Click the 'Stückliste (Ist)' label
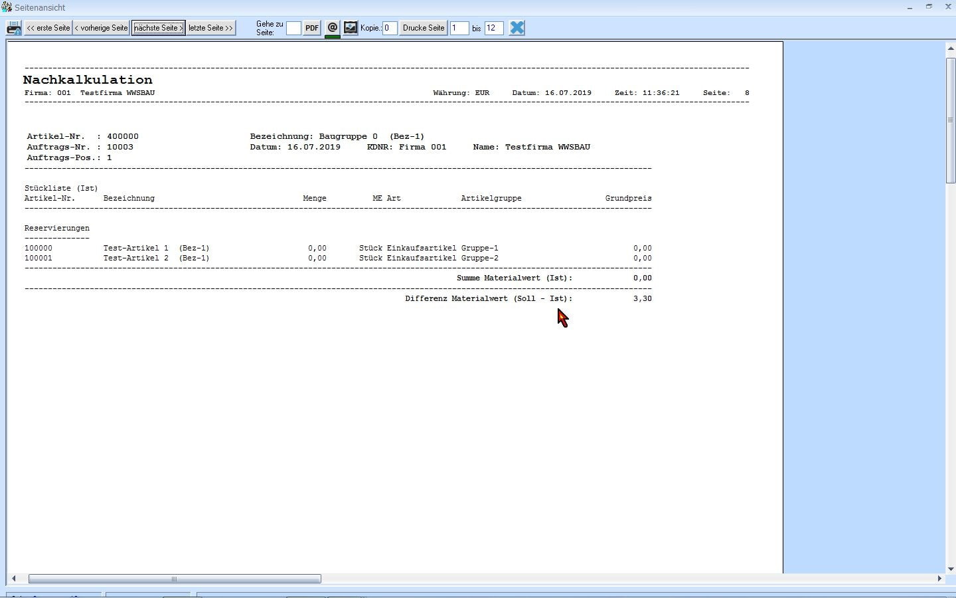 click(x=61, y=188)
